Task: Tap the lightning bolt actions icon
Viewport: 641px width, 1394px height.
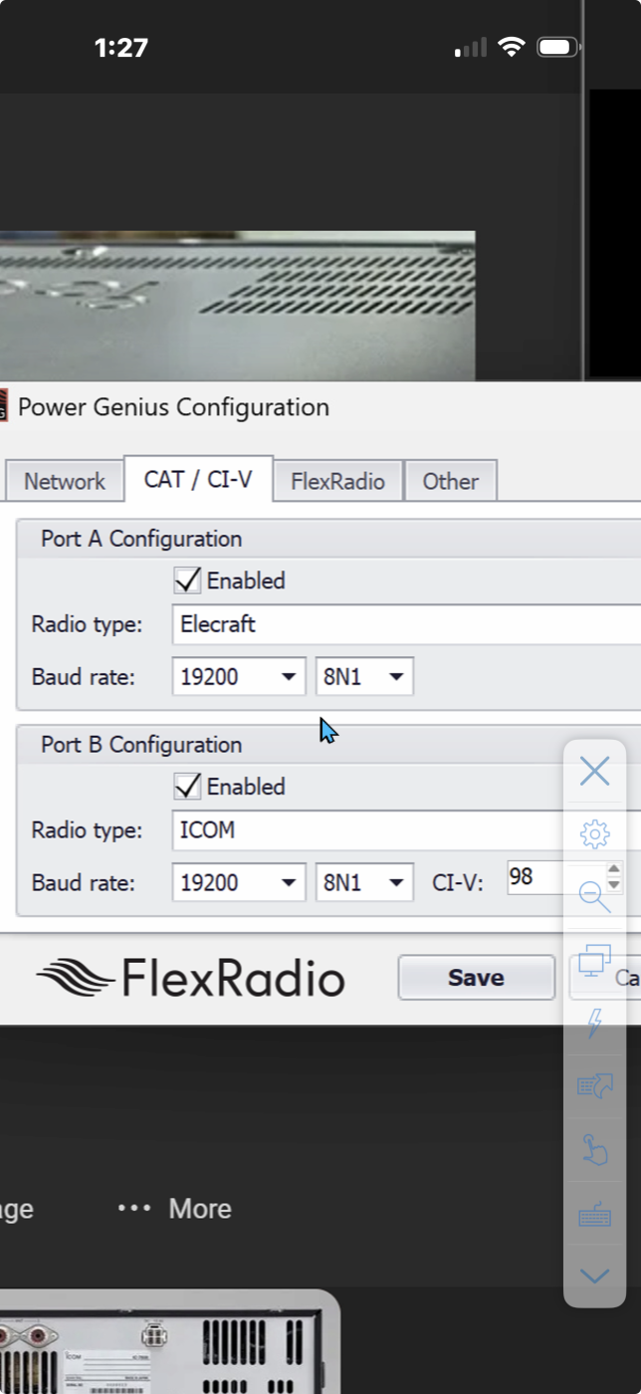Action: point(594,1023)
